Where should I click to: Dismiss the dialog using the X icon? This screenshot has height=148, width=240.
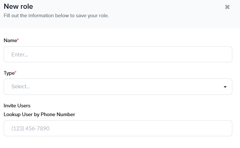[x=227, y=7]
